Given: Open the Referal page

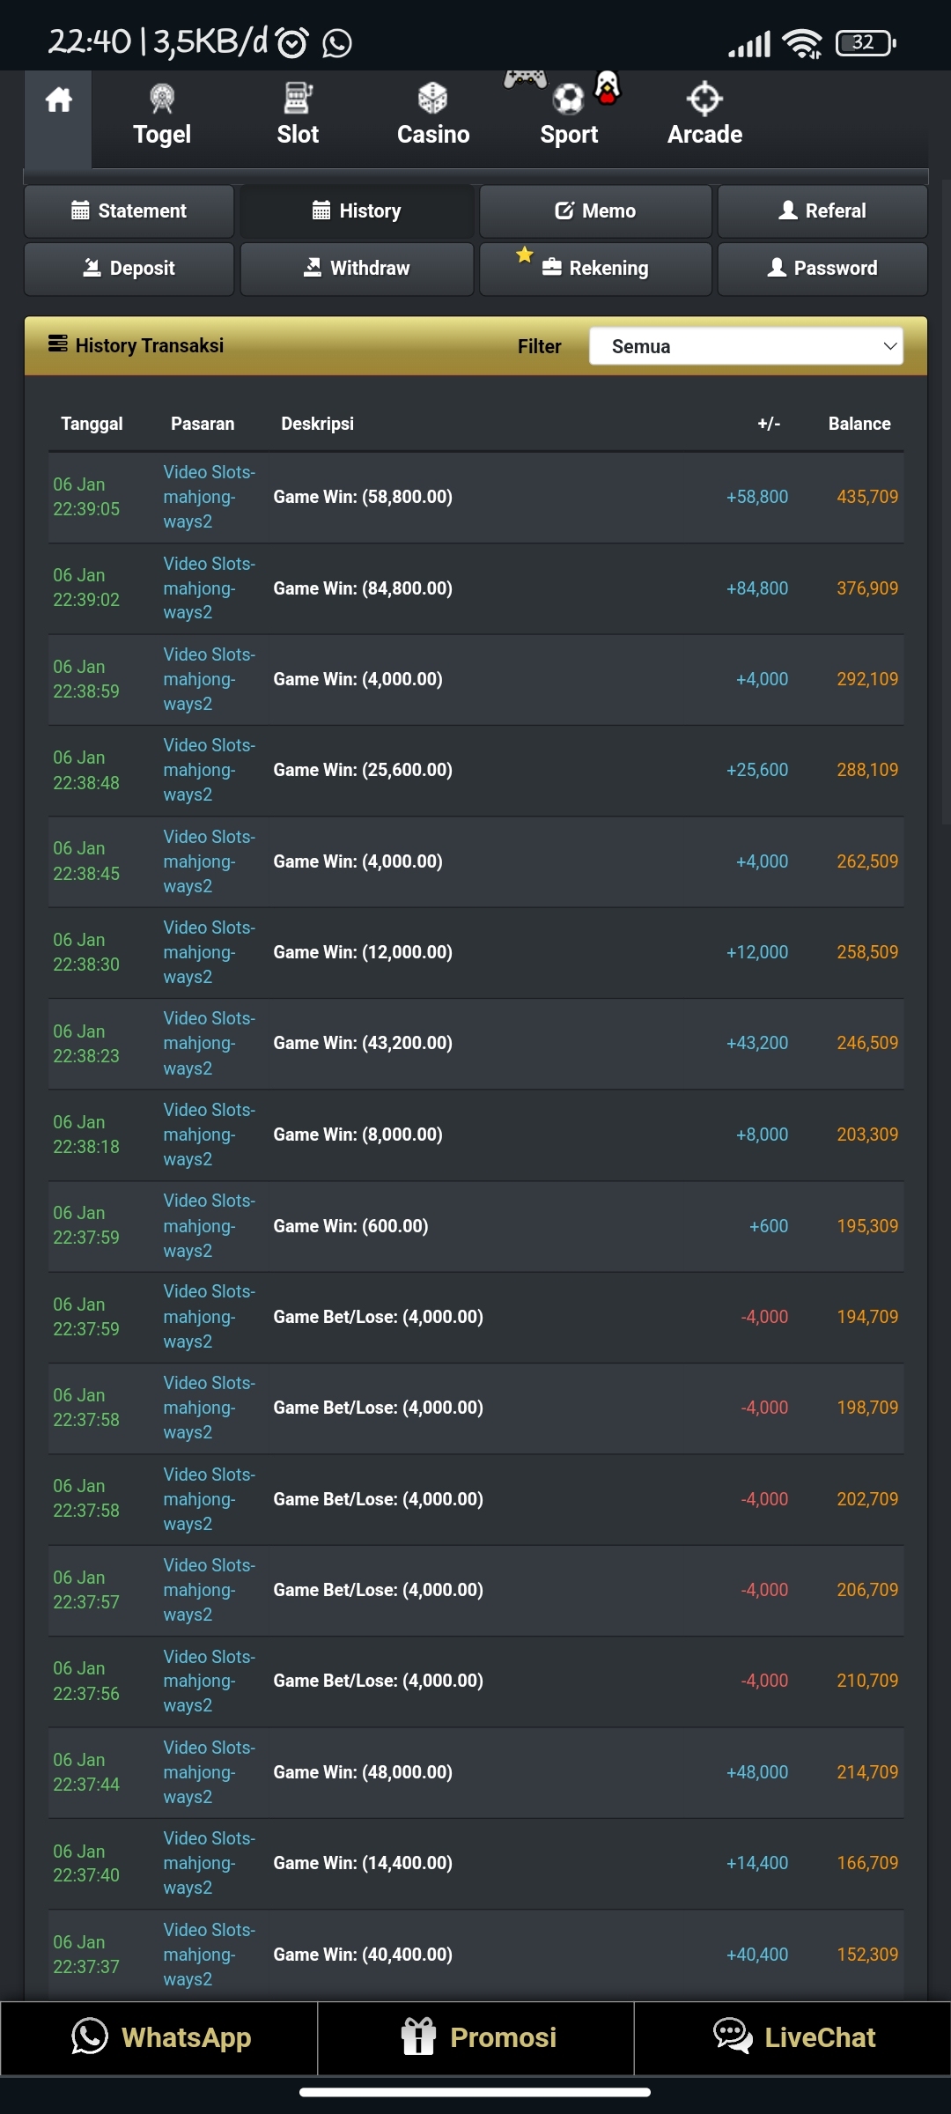Looking at the screenshot, I should point(822,211).
